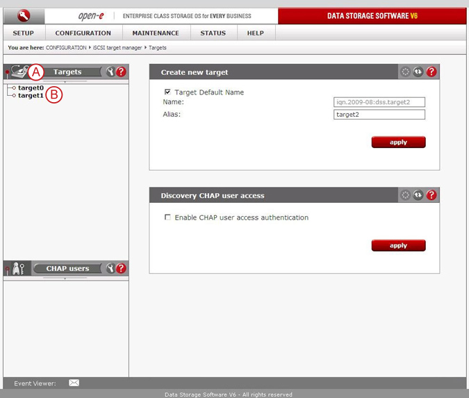Screen dimensions: 469x398
Task: Click the wrench icon in Targets panel header
Action: 110,72
